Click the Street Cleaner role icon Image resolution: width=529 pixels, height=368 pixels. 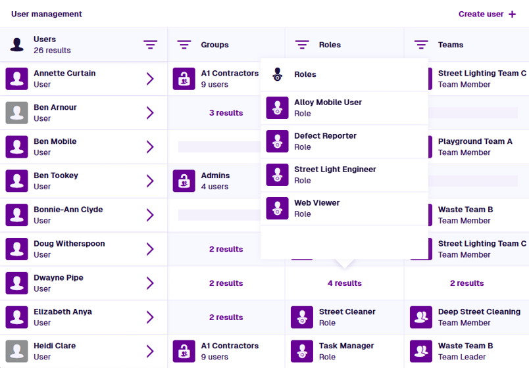[301, 317]
